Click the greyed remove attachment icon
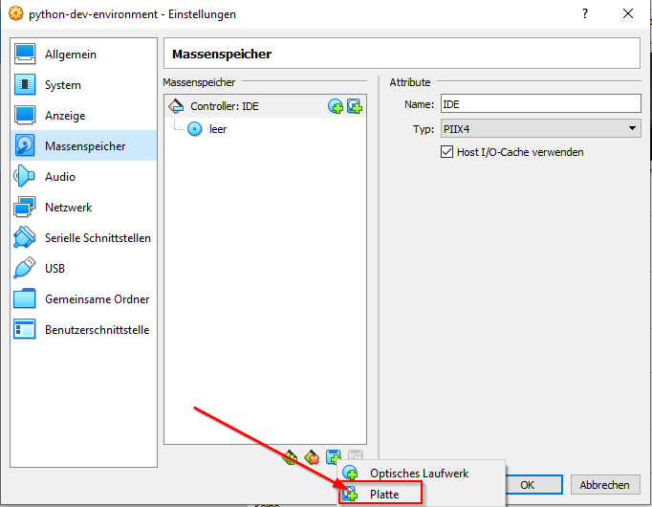 click(356, 454)
